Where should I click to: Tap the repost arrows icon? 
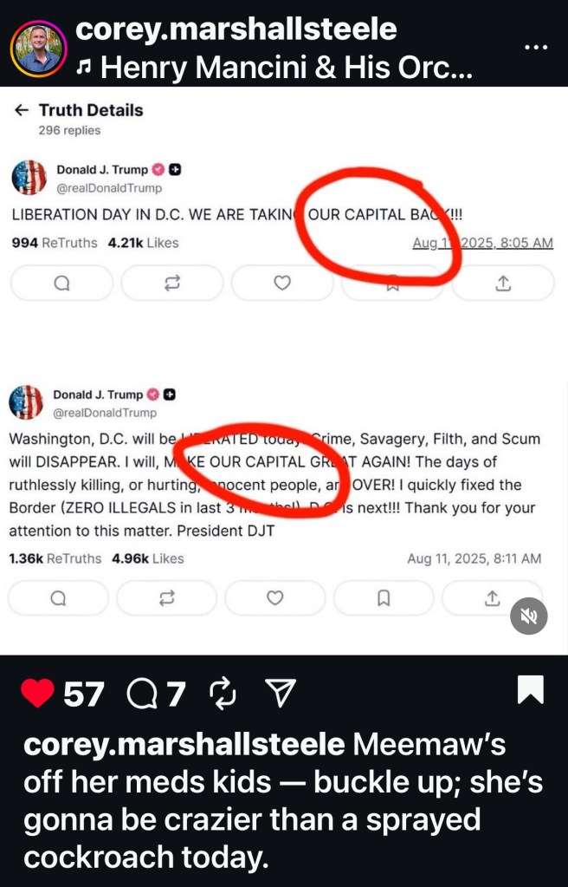(x=223, y=693)
